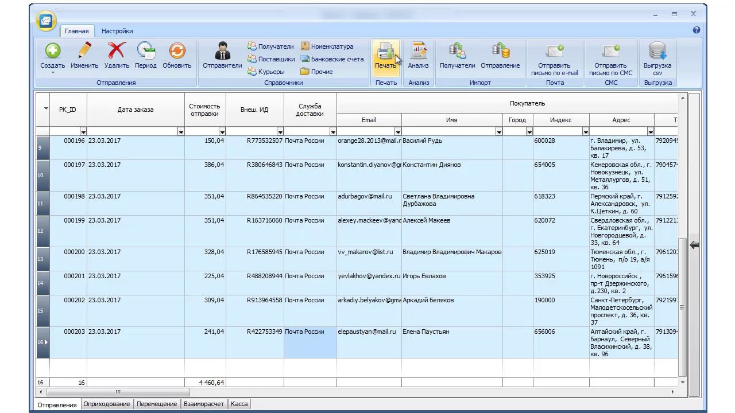Click the postal index 656006

tap(544, 332)
